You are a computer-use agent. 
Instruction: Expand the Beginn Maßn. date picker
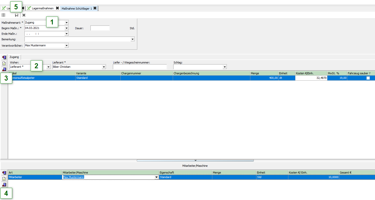click(x=66, y=28)
